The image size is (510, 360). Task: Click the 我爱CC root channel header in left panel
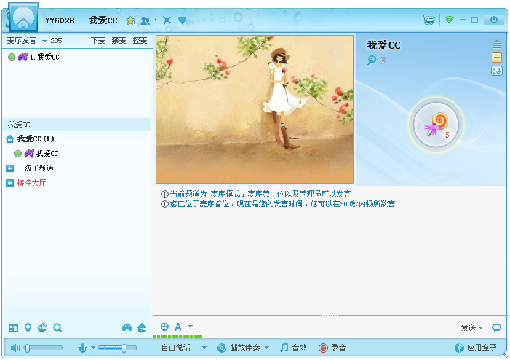click(x=76, y=125)
